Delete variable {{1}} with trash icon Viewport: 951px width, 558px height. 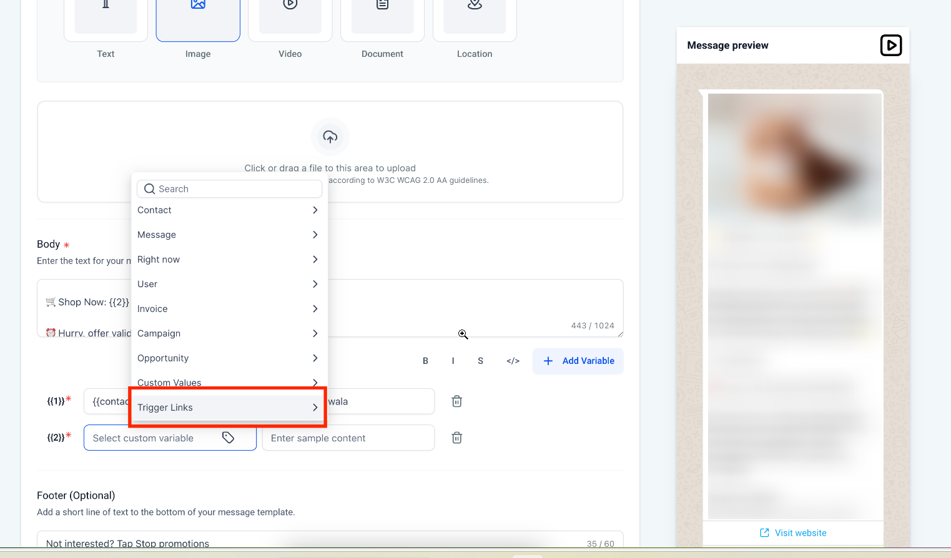(x=456, y=401)
